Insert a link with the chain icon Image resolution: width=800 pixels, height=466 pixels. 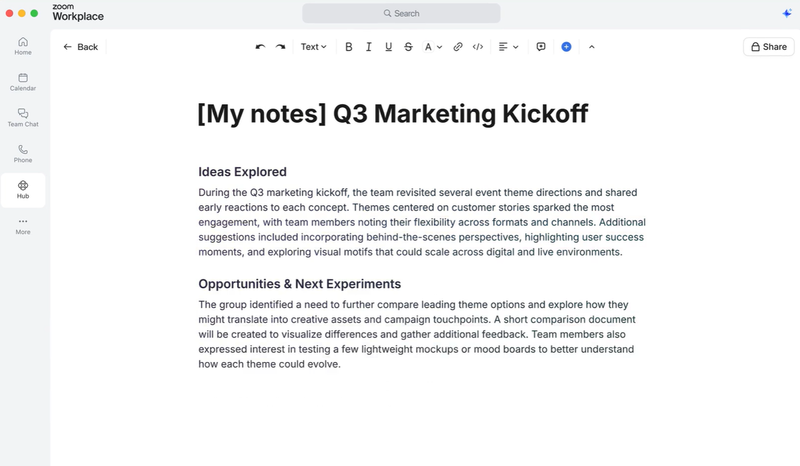(x=458, y=47)
